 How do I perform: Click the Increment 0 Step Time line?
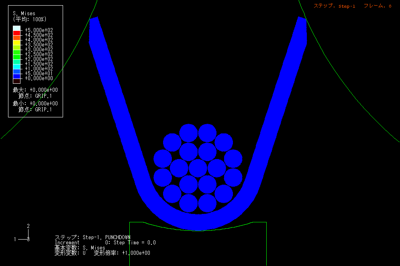[x=105, y=242]
